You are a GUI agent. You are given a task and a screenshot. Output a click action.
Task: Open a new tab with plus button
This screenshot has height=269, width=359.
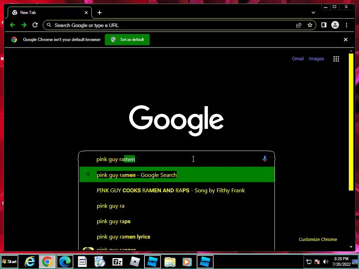[99, 13]
